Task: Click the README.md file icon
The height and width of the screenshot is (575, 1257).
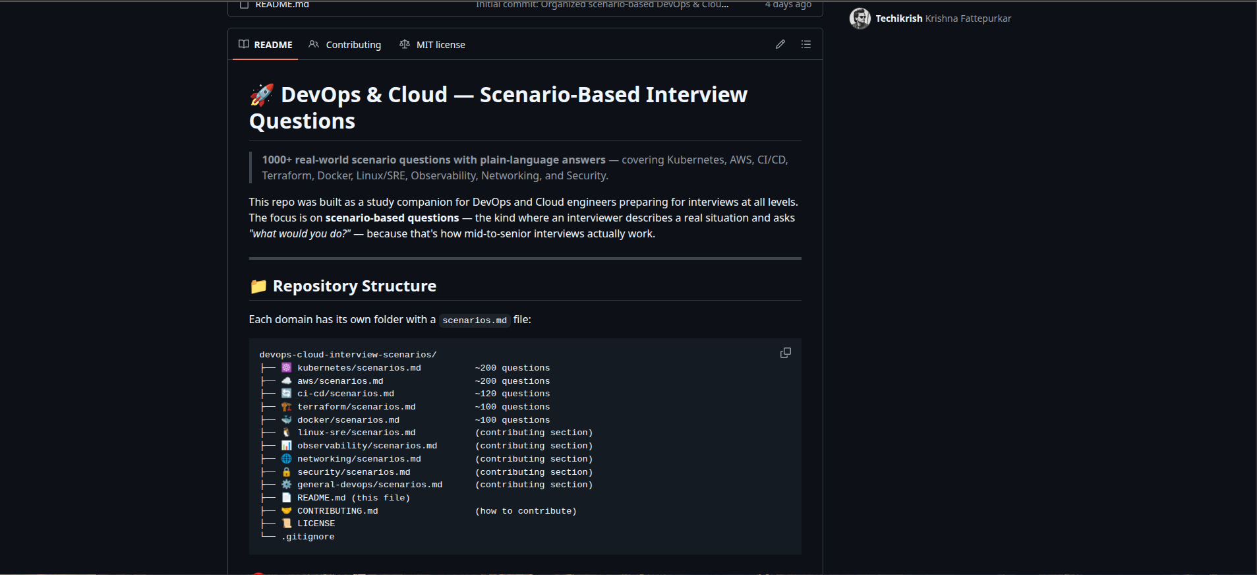Action: [245, 5]
